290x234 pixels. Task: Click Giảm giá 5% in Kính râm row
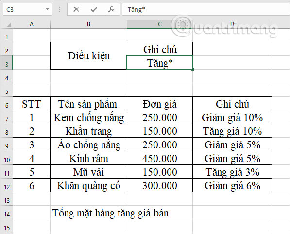[x=232, y=158]
